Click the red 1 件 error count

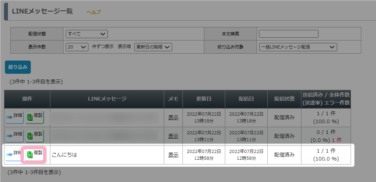pos(337,140)
